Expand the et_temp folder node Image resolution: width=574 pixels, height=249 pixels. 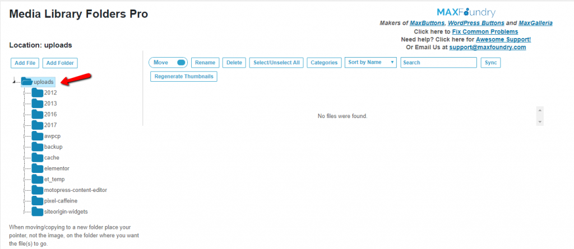point(25,180)
